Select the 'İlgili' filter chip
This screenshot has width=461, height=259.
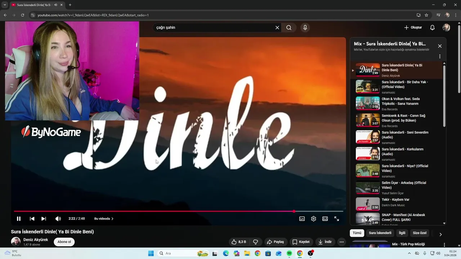click(402, 233)
